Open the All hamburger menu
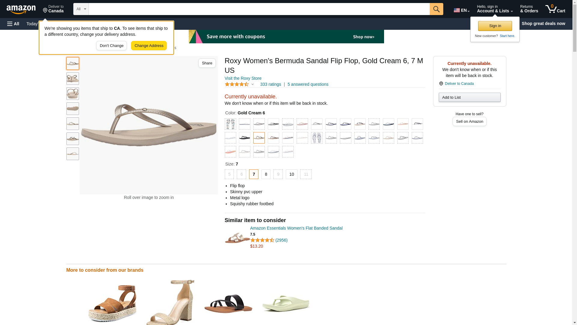577x325 pixels. 13,24
